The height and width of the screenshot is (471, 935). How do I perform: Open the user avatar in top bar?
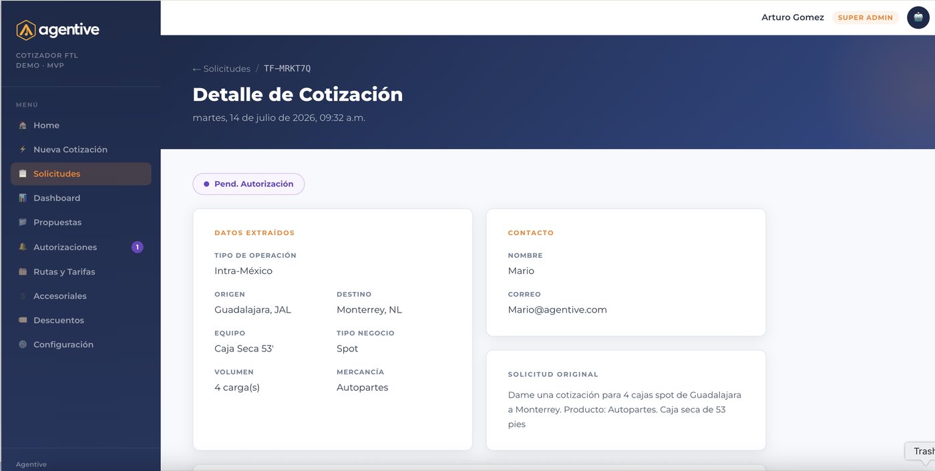click(918, 17)
